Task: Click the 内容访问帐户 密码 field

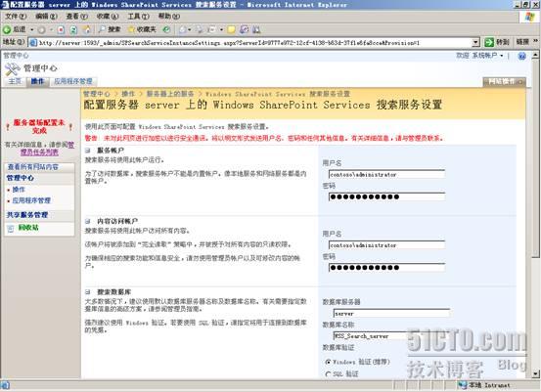Action: click(x=386, y=268)
